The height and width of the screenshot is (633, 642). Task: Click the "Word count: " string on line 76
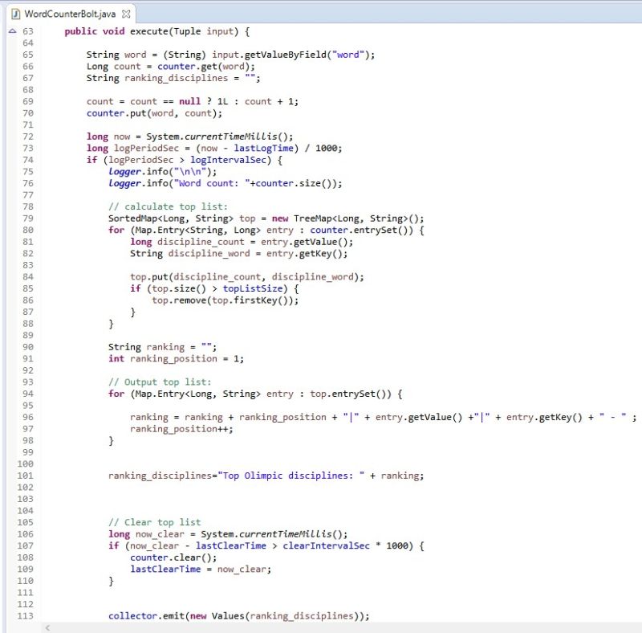coord(212,183)
